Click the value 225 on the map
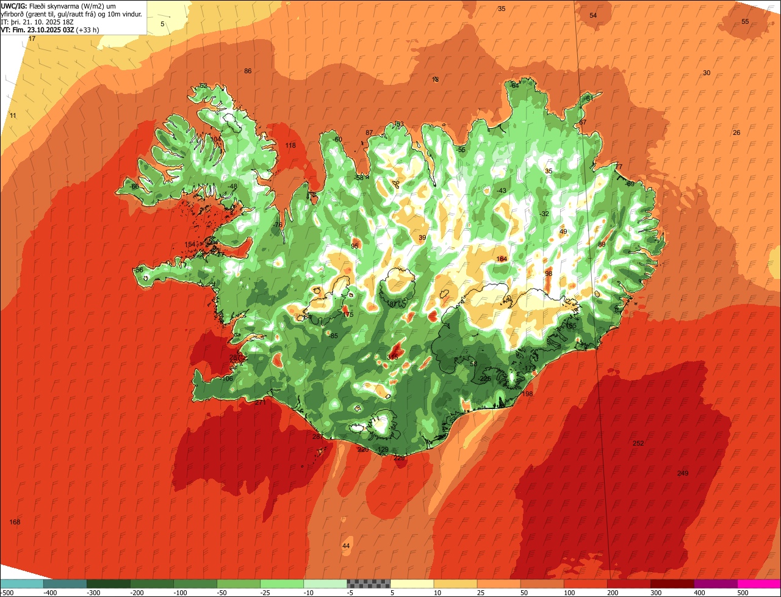 [486, 378]
